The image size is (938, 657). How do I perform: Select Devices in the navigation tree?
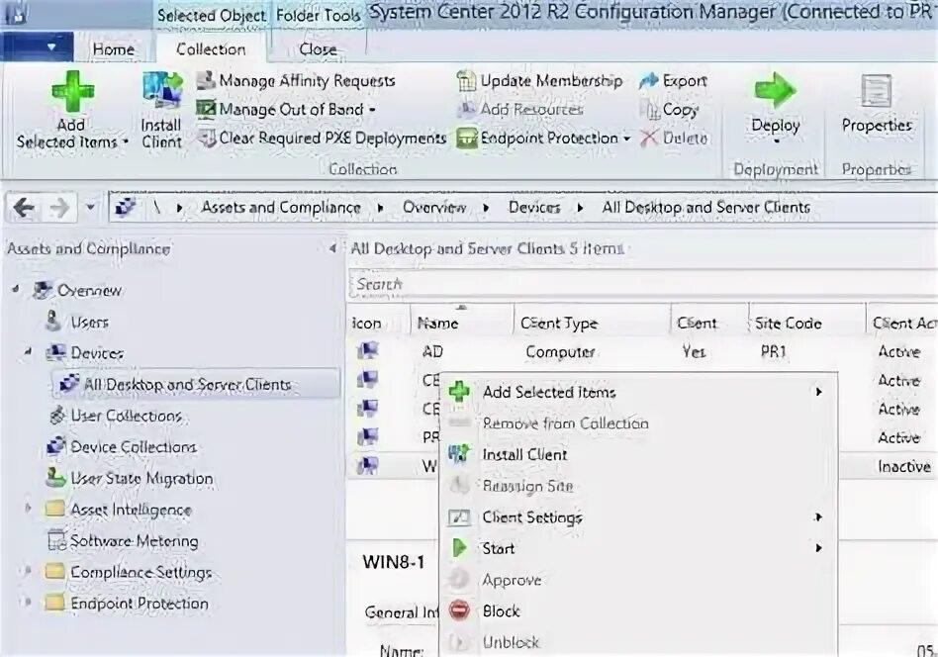click(97, 353)
